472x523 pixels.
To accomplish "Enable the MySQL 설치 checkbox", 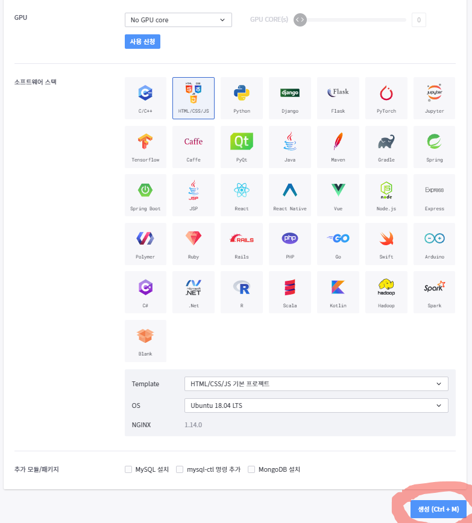I will (128, 469).
